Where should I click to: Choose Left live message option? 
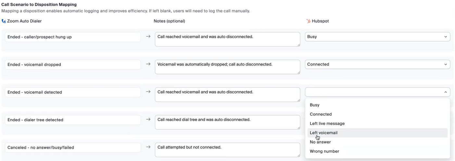pos(327,123)
